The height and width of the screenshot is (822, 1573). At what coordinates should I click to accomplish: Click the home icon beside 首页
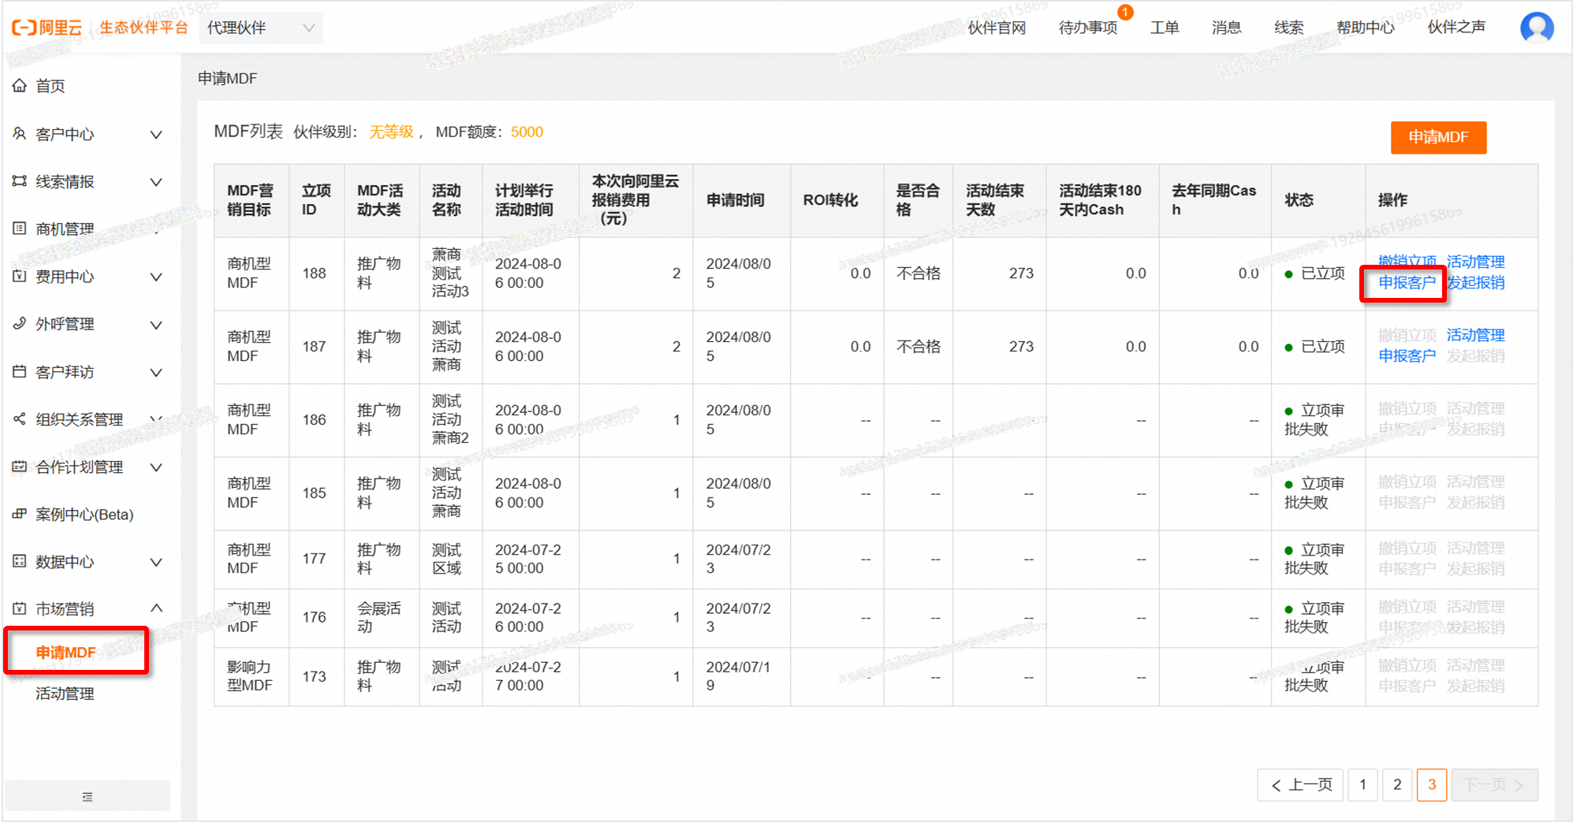(20, 85)
